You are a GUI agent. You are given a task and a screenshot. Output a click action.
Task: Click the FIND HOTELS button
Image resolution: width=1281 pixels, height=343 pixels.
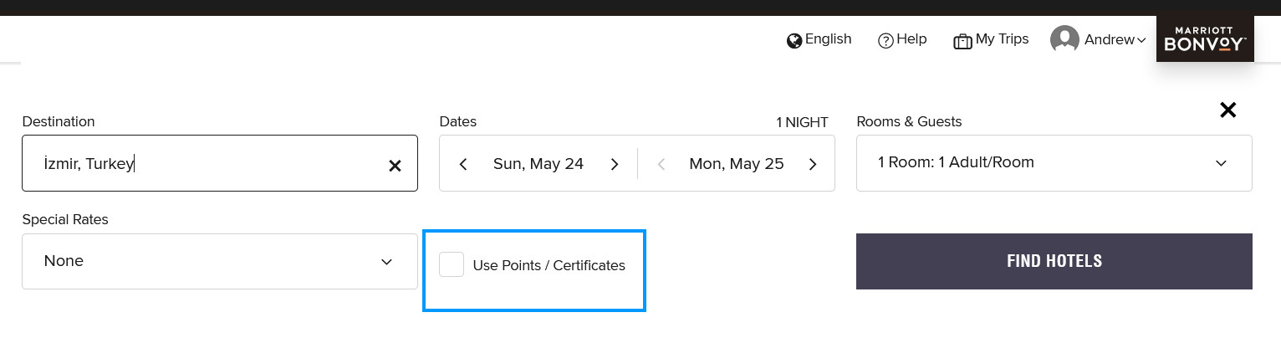click(1054, 261)
